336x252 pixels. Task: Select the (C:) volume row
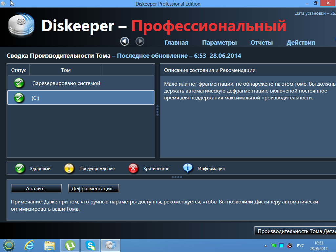81,98
